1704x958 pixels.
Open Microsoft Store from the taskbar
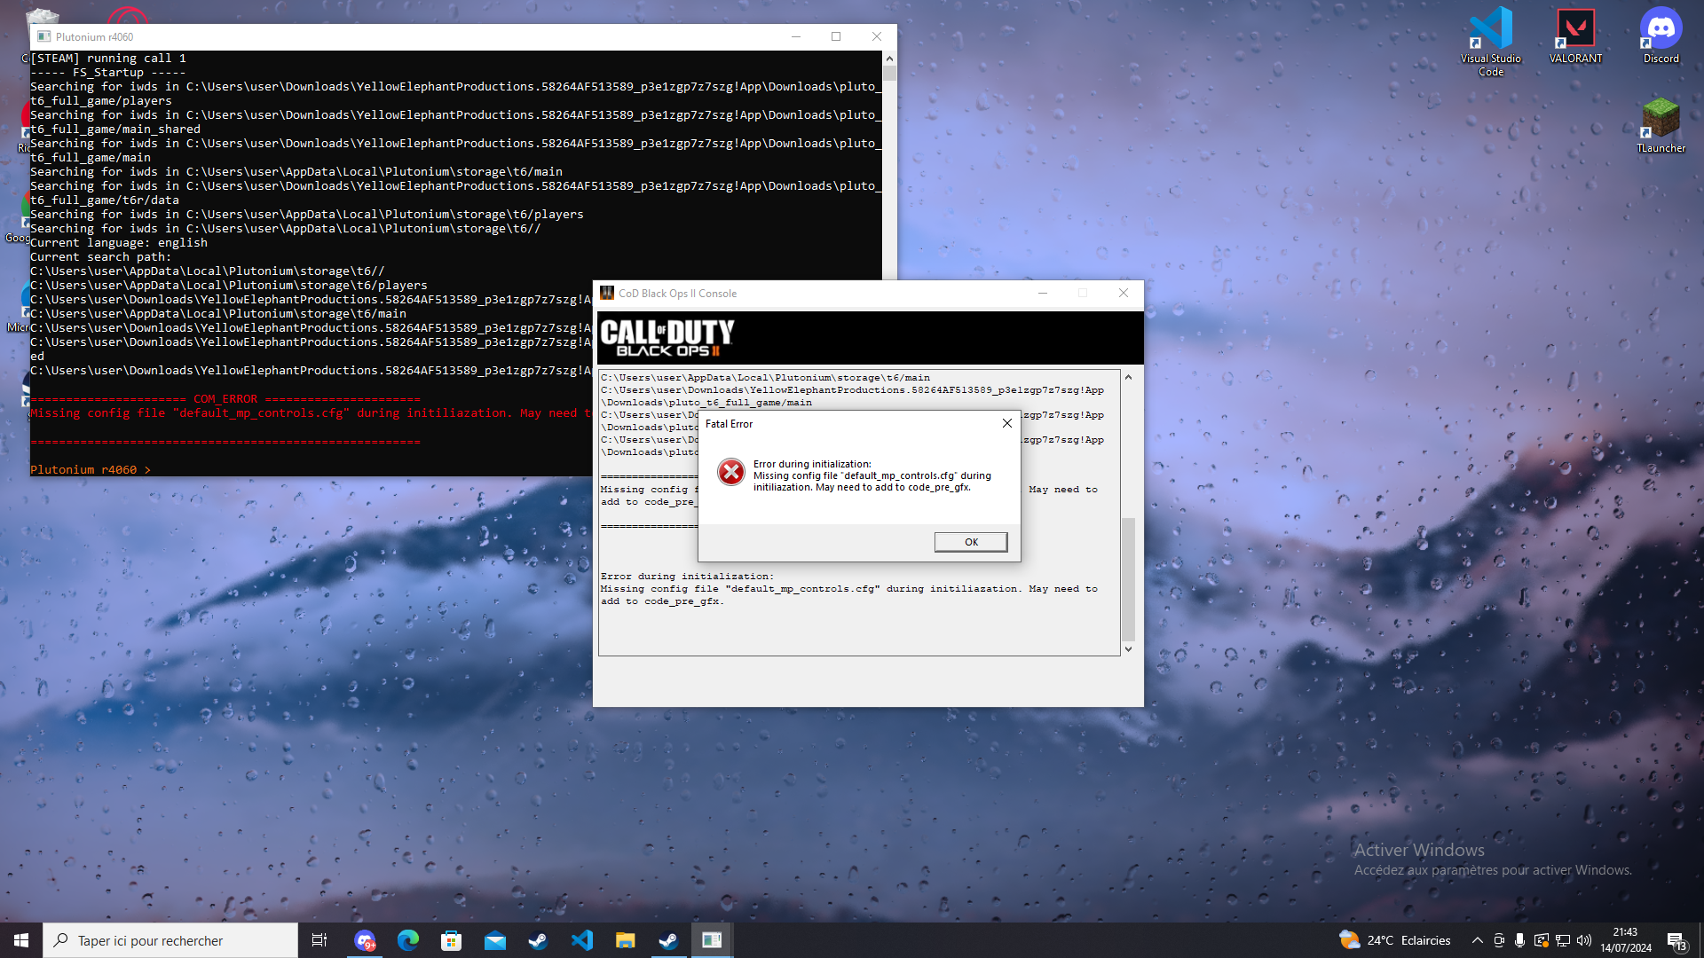coord(452,940)
